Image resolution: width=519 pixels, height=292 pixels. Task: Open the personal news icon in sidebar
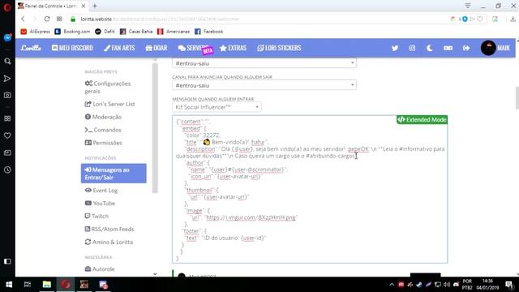(7, 152)
